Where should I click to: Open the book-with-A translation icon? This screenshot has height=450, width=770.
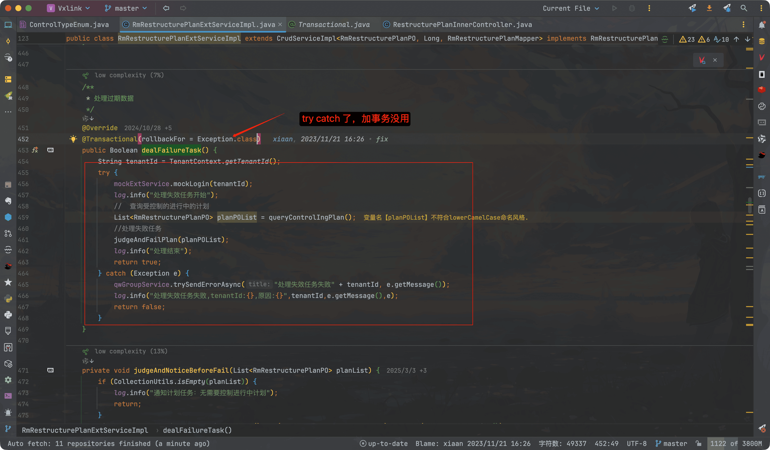click(762, 209)
